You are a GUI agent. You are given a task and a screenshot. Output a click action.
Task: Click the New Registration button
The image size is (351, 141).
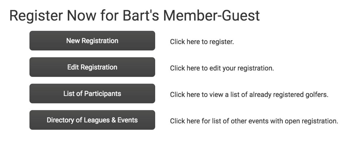coord(92,41)
